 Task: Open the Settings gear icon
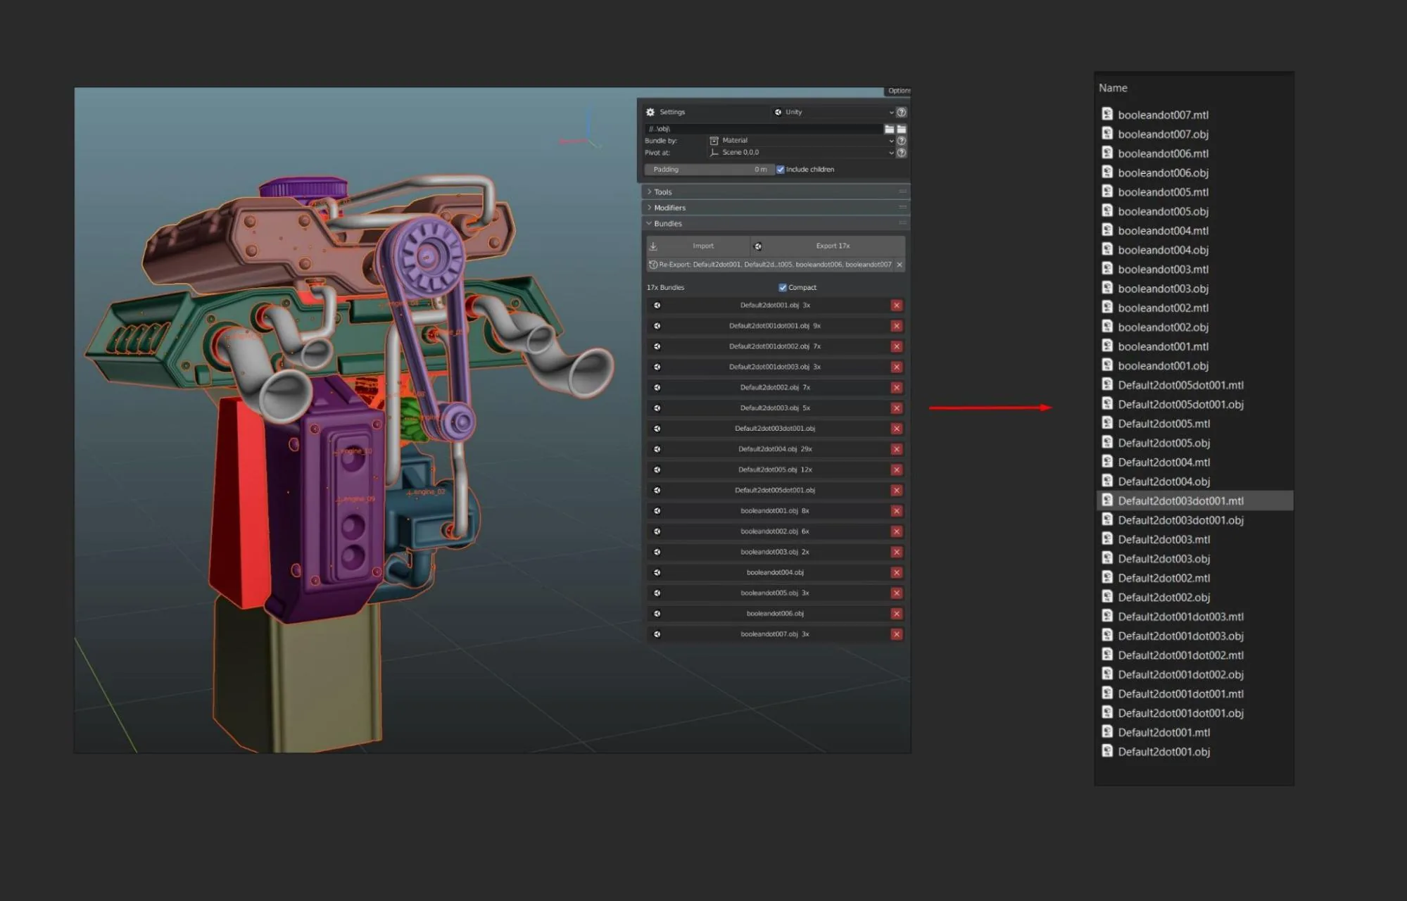(650, 112)
